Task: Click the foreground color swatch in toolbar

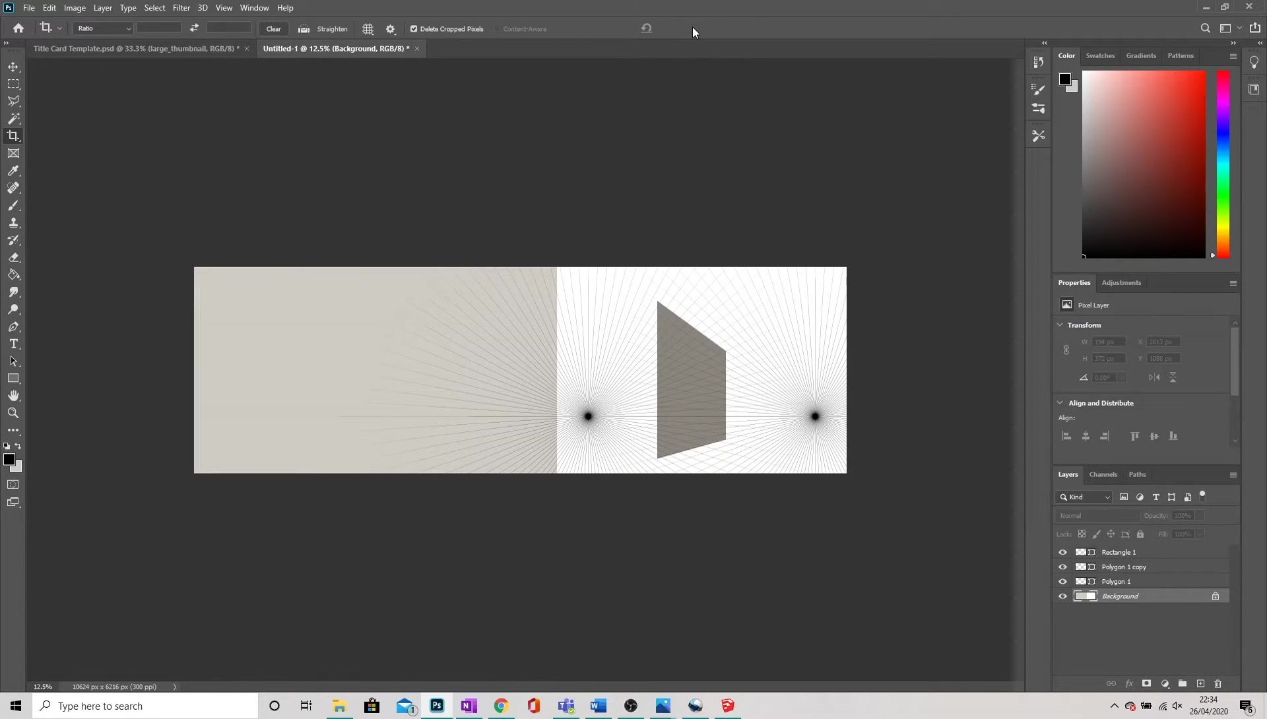Action: coord(9,460)
